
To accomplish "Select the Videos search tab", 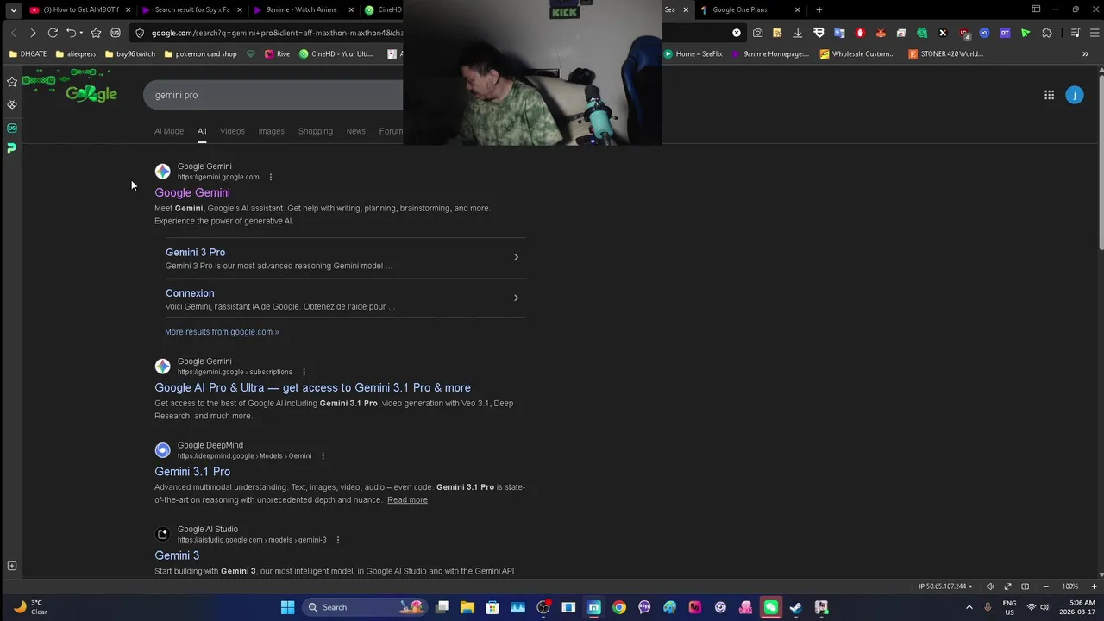I will click(x=232, y=131).
